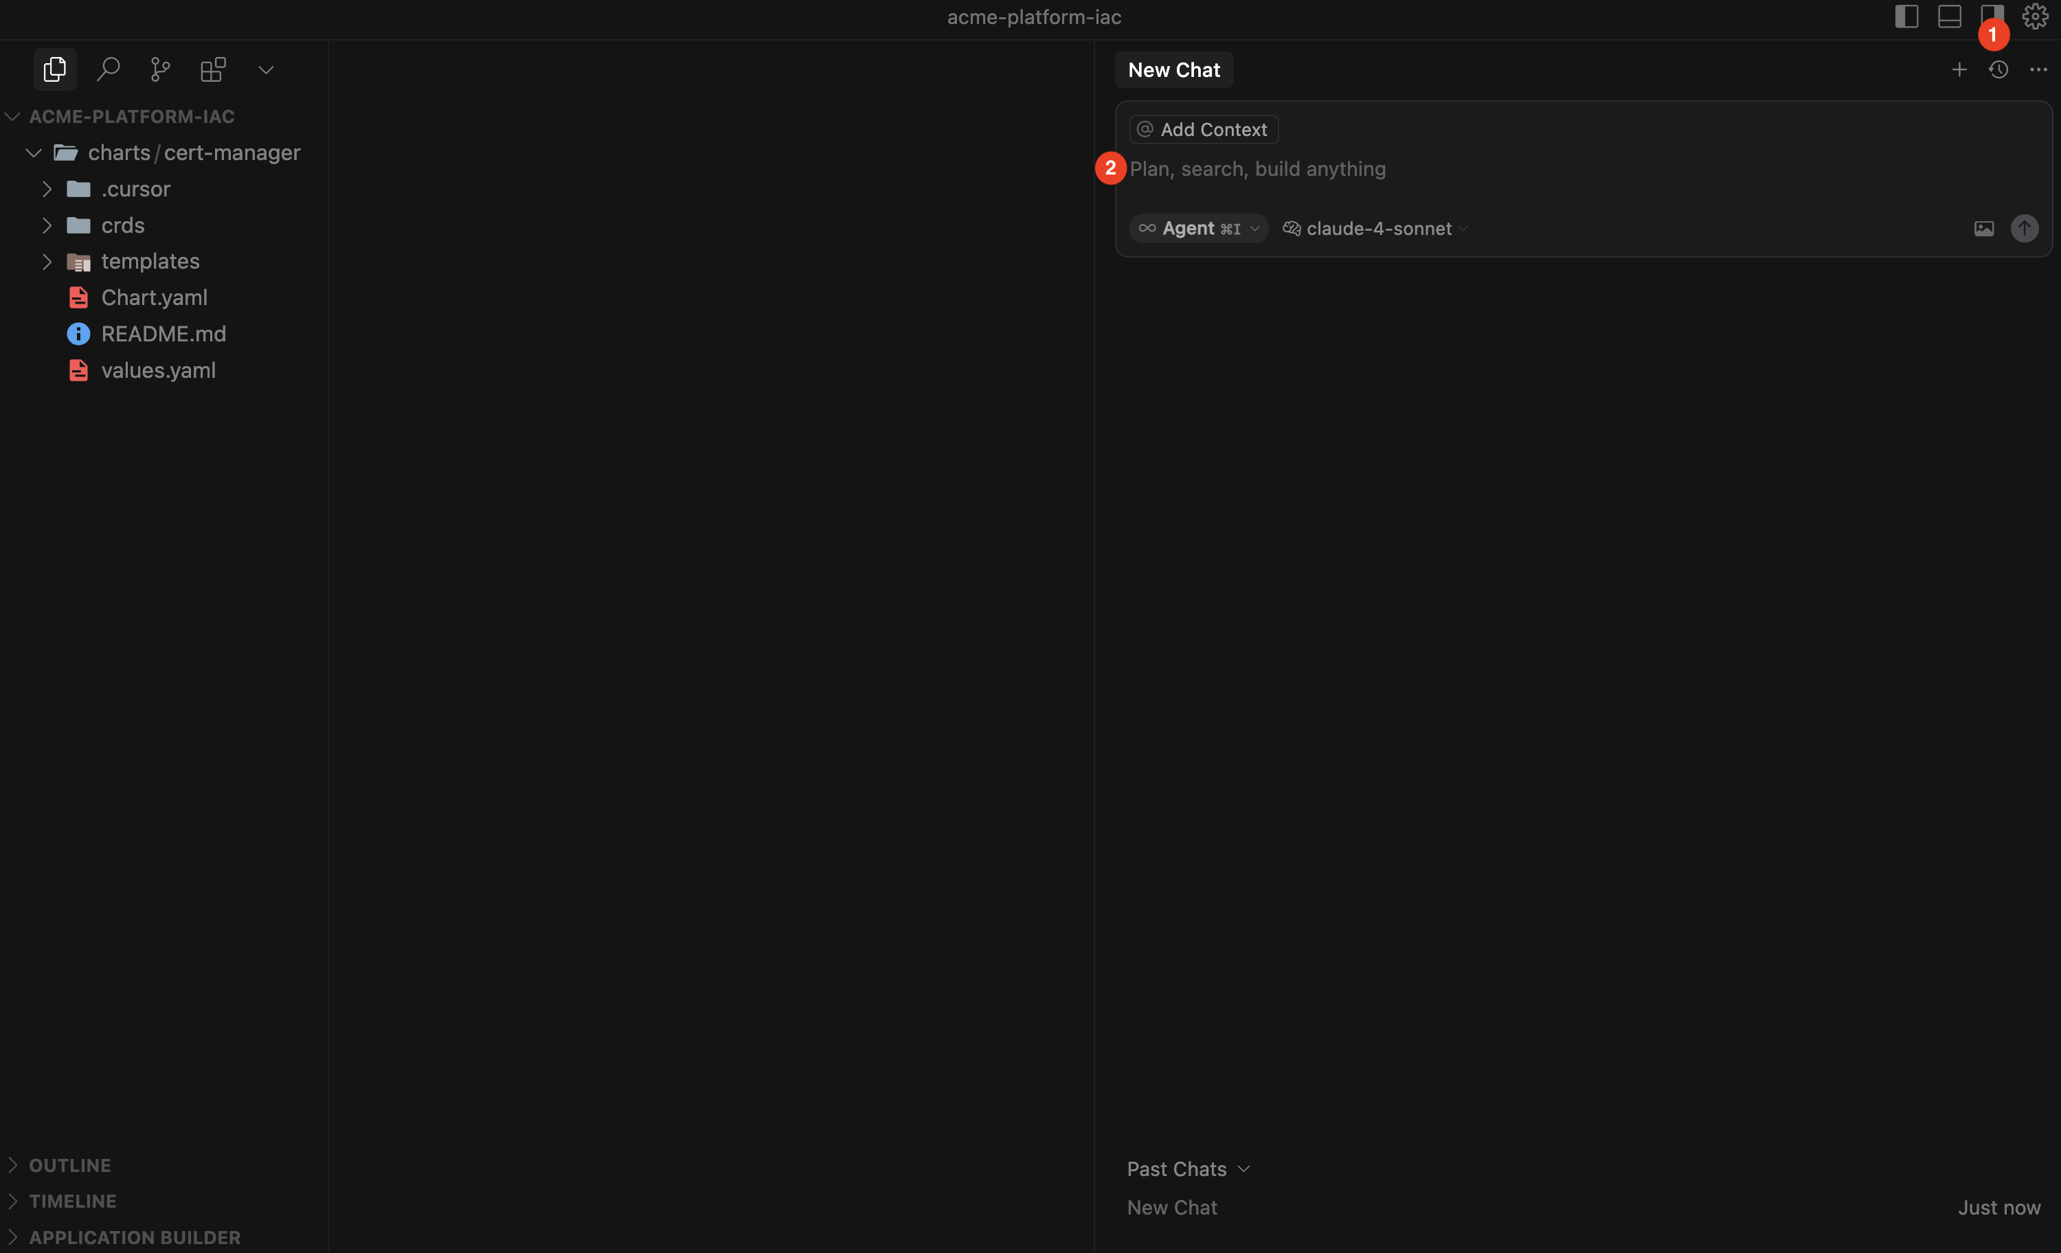
Task: Toggle the bottom panel layout
Action: (1949, 16)
